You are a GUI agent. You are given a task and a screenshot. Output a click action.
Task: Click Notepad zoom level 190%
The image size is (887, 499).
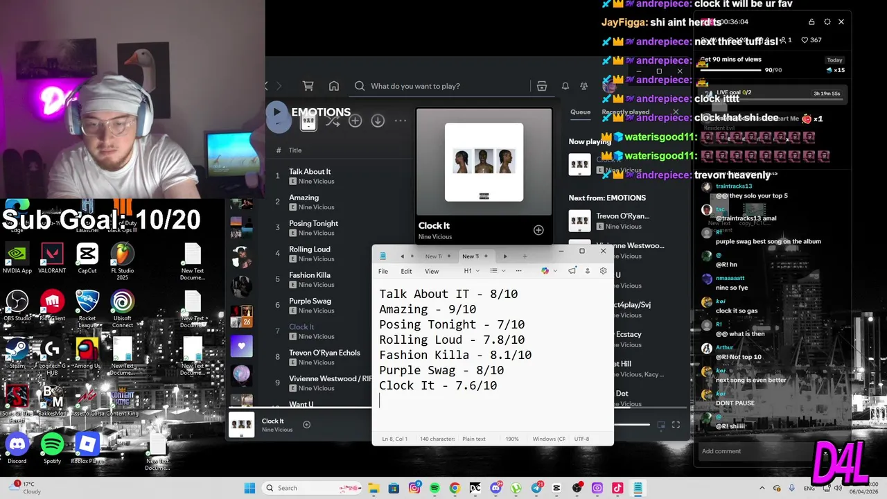512,439
